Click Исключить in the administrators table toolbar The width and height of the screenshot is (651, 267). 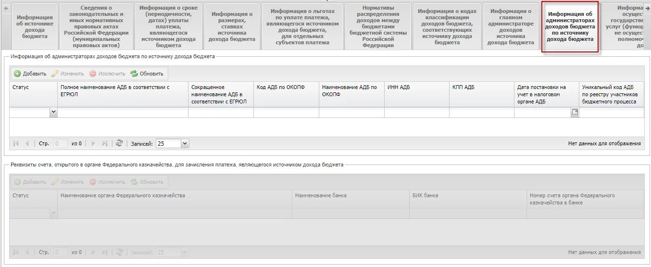click(x=107, y=74)
